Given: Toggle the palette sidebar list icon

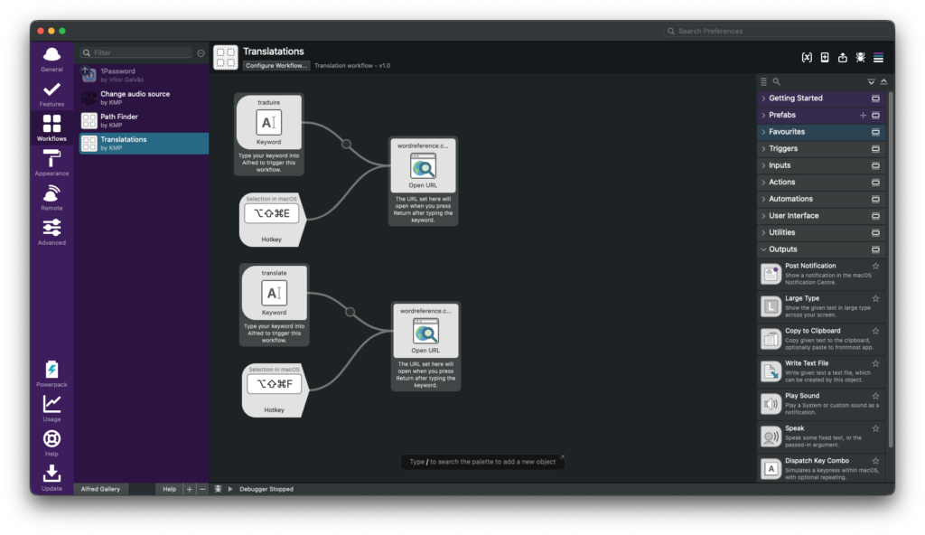Looking at the screenshot, I should [x=878, y=57].
